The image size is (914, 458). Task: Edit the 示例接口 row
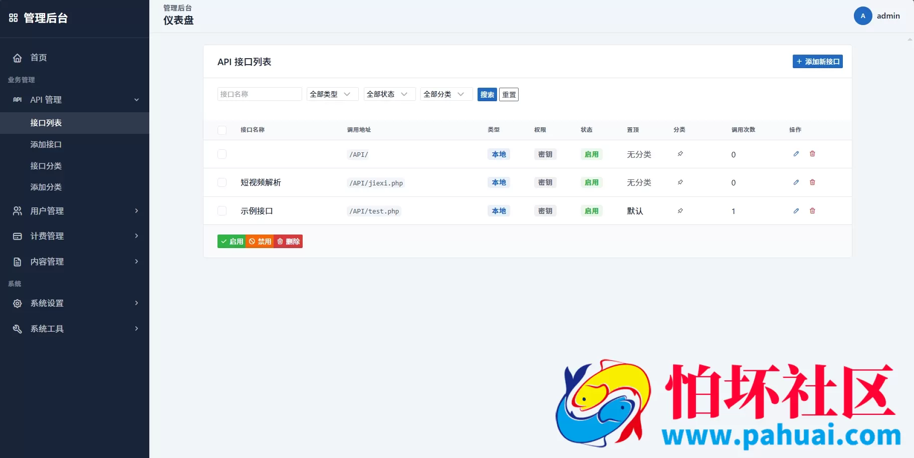click(x=796, y=211)
